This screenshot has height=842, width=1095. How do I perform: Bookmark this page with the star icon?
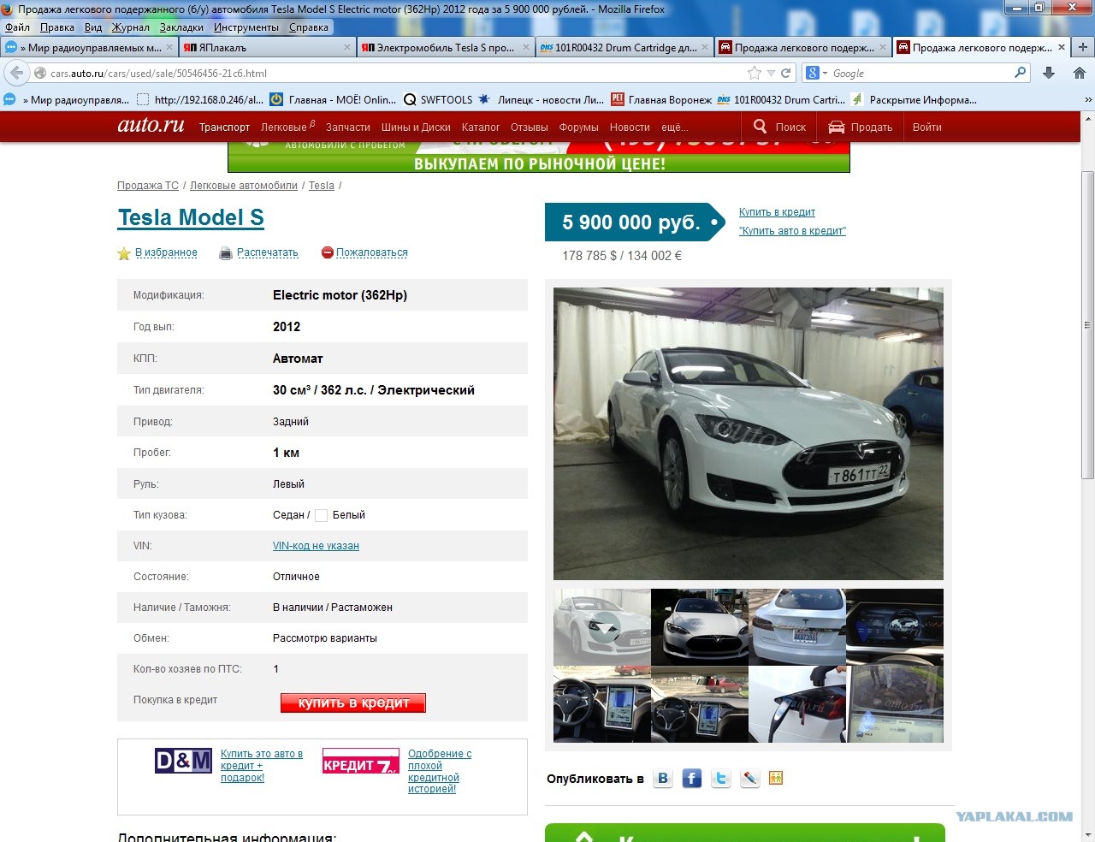pos(754,74)
